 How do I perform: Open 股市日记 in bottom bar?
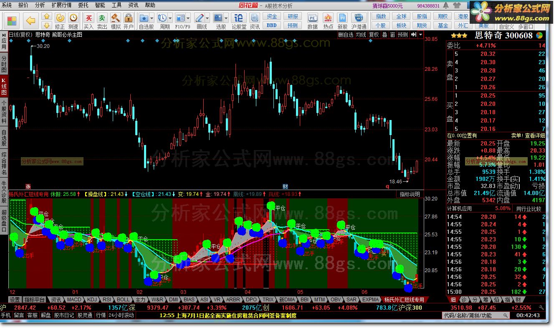[64, 315]
